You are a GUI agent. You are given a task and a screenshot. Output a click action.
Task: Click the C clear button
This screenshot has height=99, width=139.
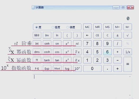(107, 35)
